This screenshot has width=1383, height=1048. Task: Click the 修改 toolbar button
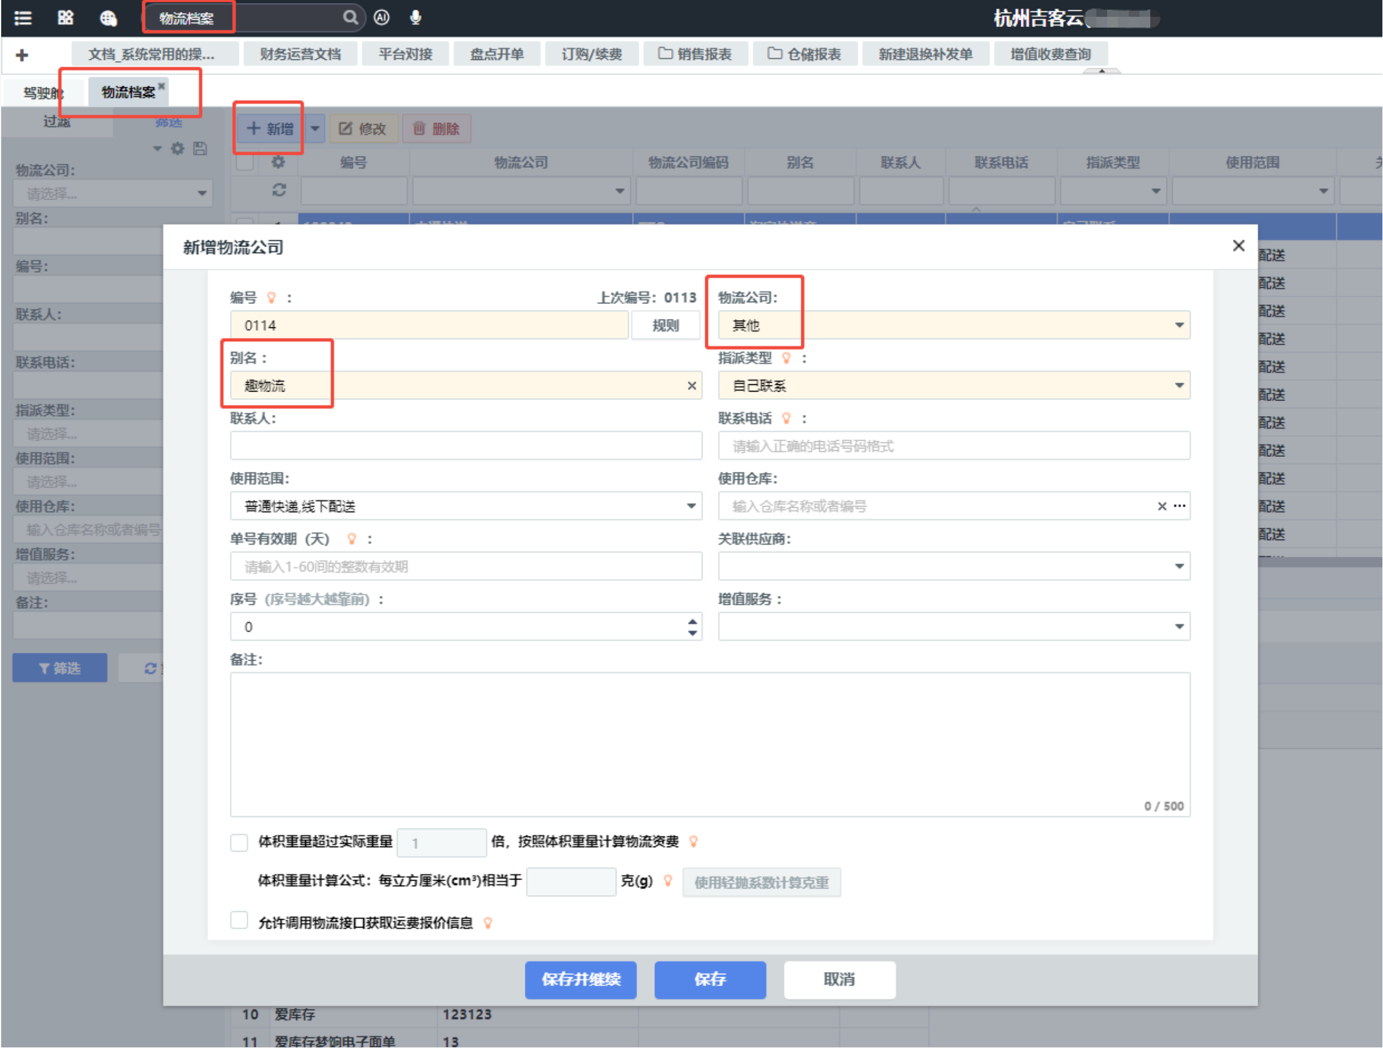[x=363, y=129]
